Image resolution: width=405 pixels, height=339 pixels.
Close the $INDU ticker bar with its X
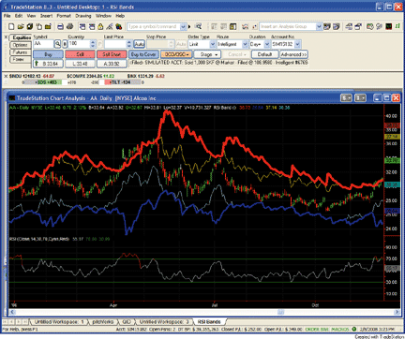[6, 76]
